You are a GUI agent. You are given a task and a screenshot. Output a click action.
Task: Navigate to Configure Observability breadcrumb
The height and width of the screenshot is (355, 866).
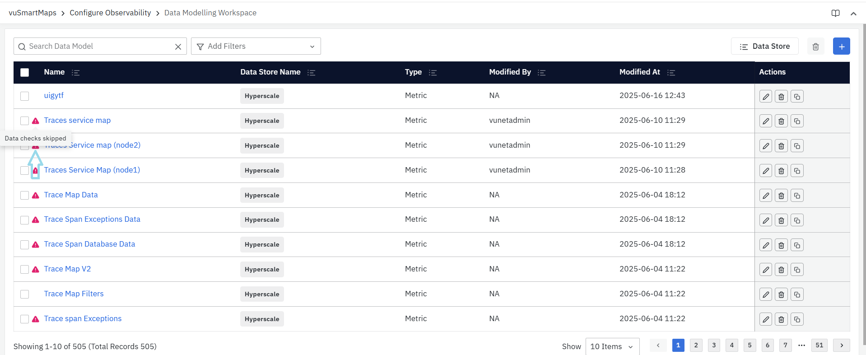pyautogui.click(x=110, y=13)
